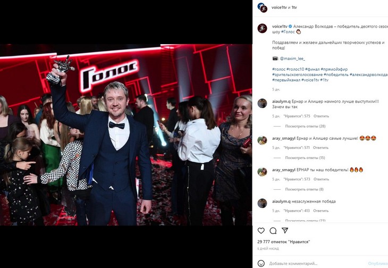This screenshot has height=268, width=388.
Task: Open the comment bubble icon
Action: point(273,231)
